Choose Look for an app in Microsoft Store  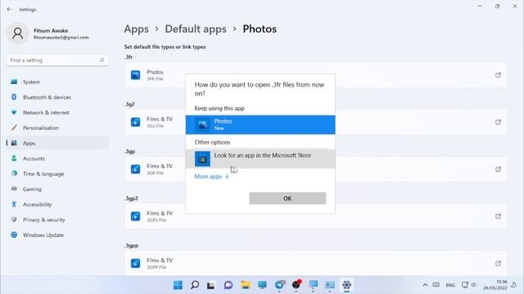[x=260, y=158]
